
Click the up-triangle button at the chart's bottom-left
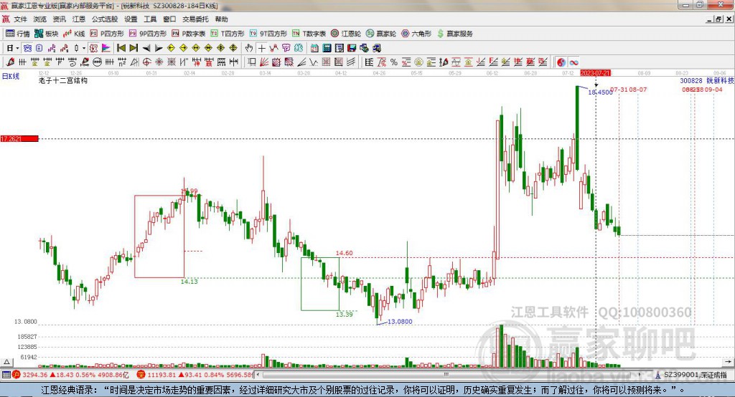pyautogui.click(x=6, y=362)
